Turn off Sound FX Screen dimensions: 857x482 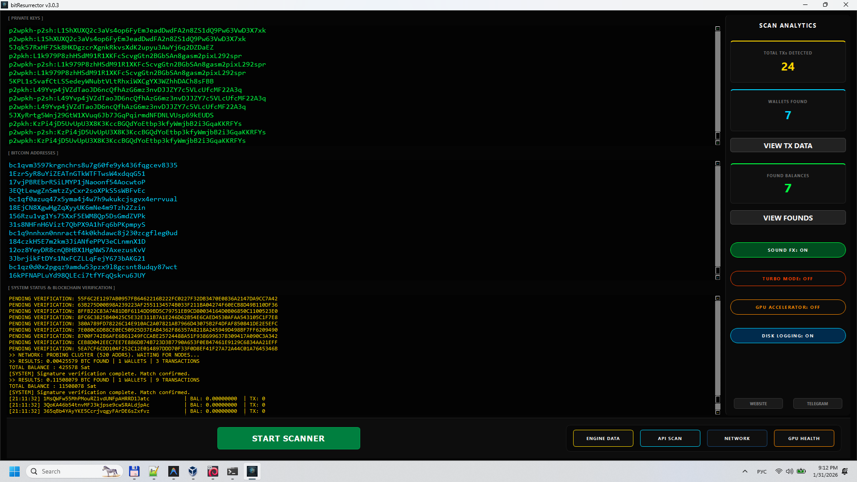pyautogui.click(x=787, y=250)
